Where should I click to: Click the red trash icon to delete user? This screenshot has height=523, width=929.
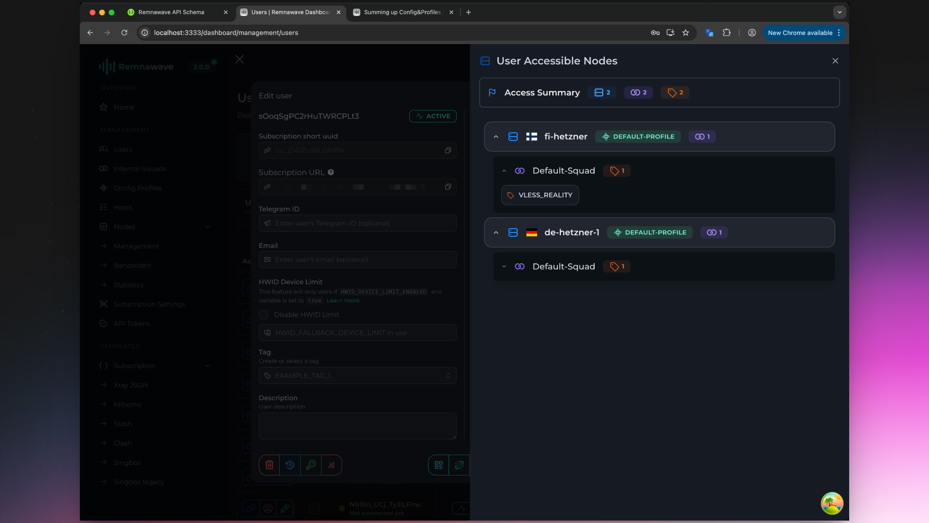[x=270, y=465]
